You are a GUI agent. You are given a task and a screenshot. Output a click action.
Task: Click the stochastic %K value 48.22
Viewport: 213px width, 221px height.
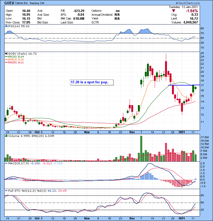pyautogui.click(x=52, y=191)
